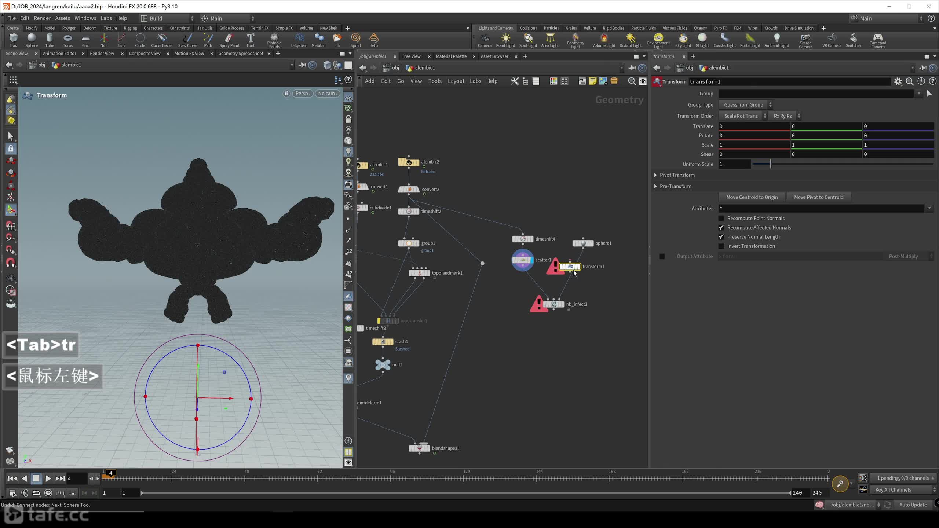Screen dimensions: 939x528
Task: Select the Spiral shelf tool
Action: (355, 40)
